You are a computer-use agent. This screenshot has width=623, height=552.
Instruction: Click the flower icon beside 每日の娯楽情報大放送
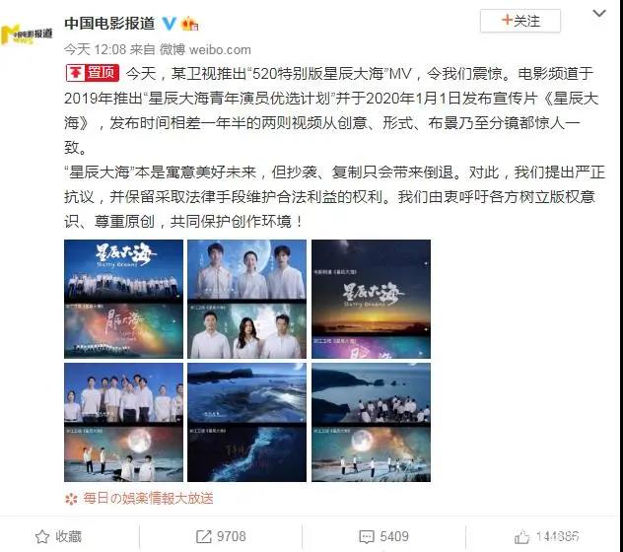[71, 499]
